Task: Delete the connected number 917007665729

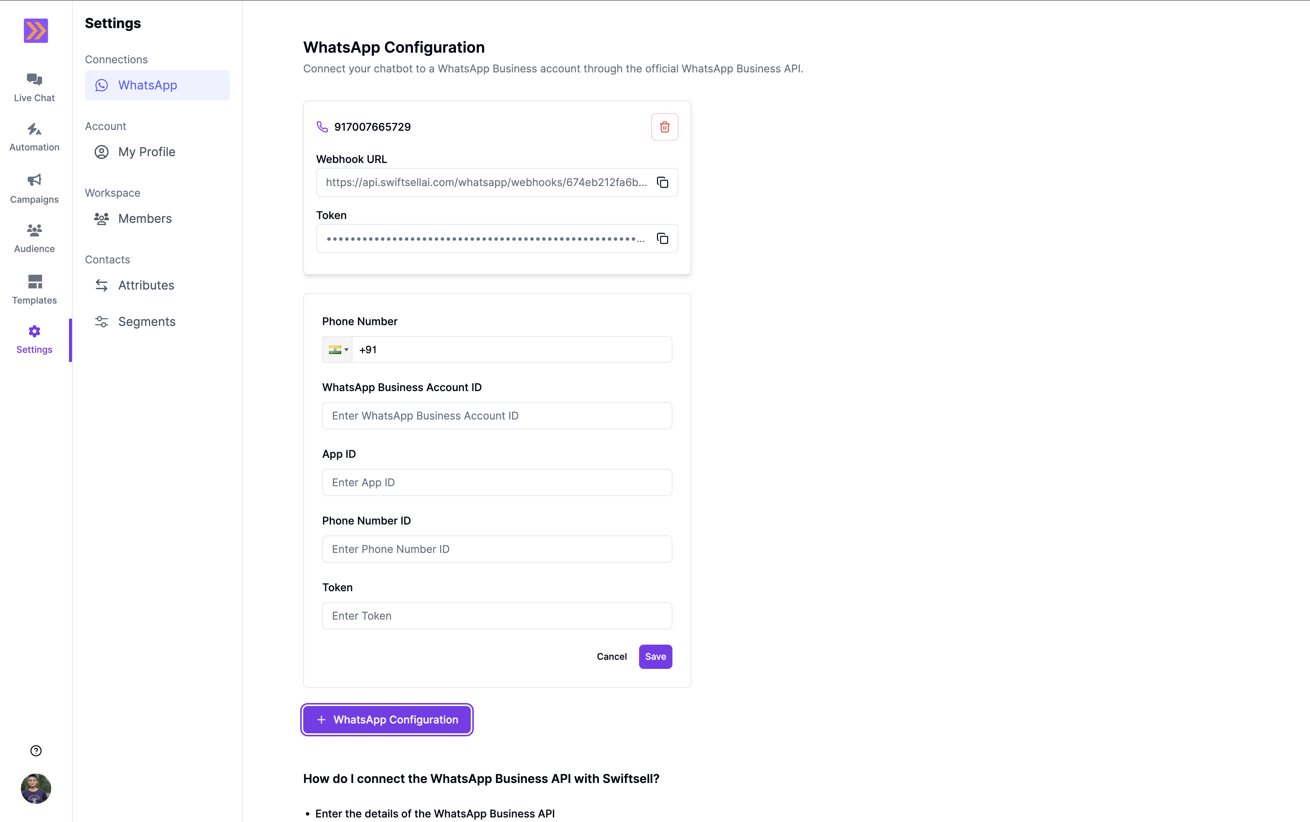Action: coord(664,127)
